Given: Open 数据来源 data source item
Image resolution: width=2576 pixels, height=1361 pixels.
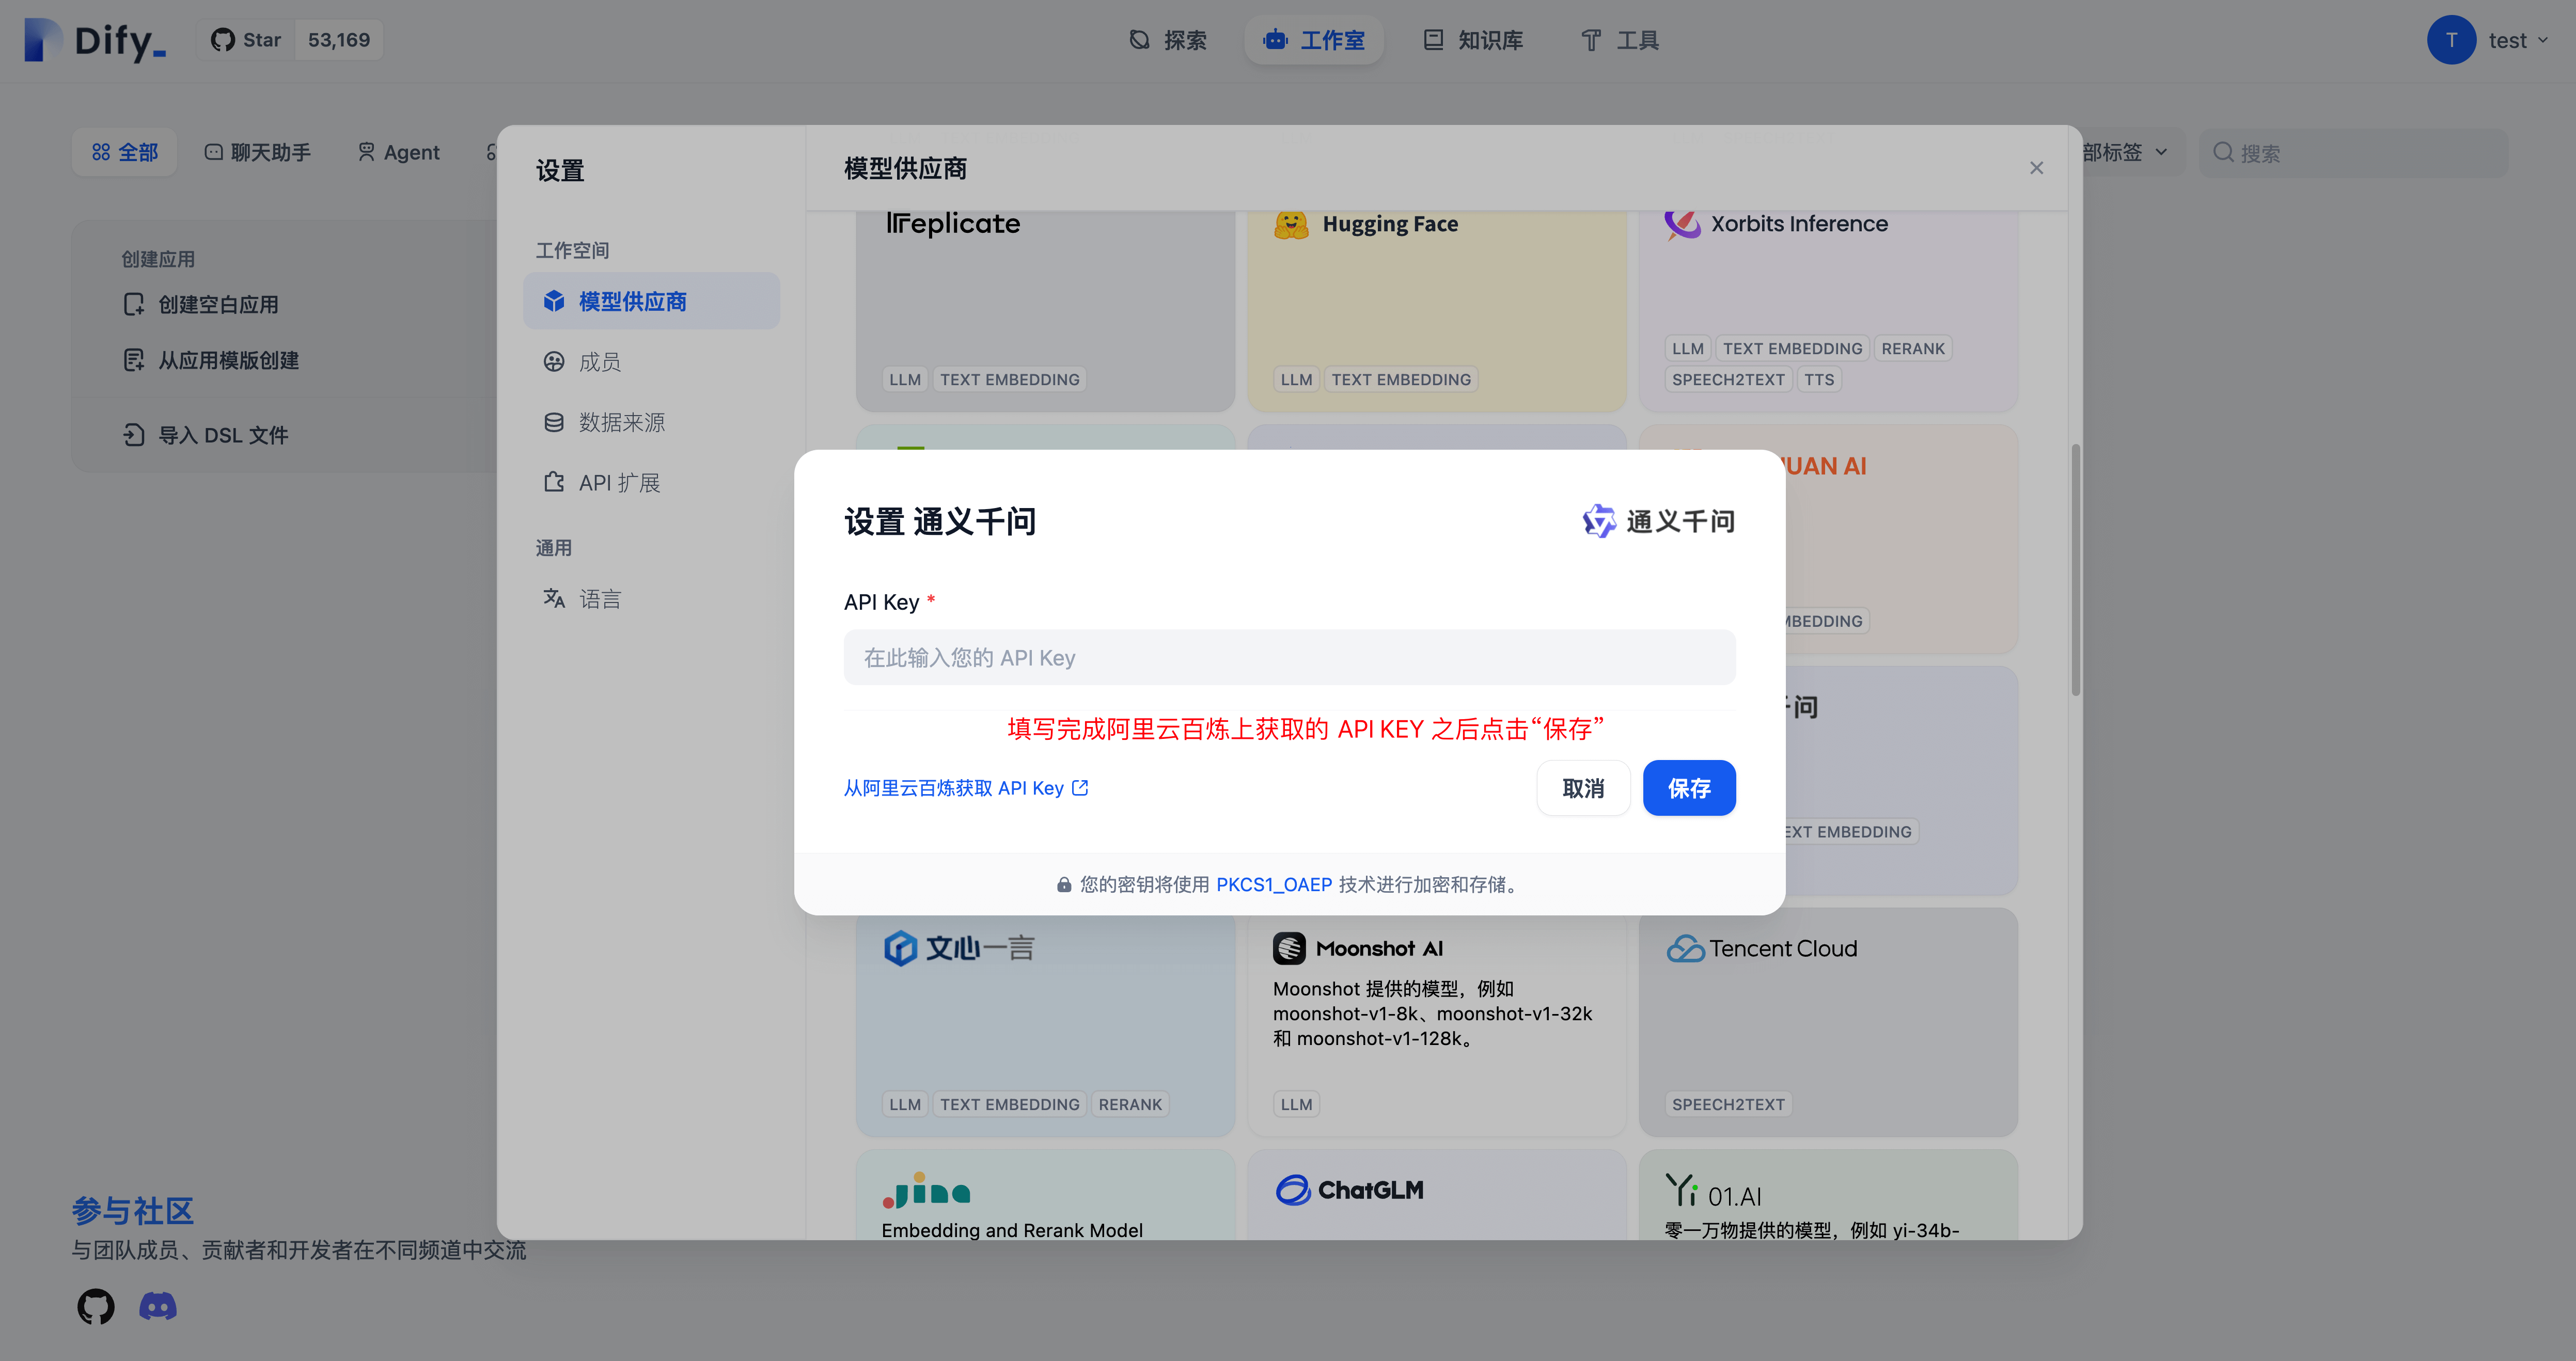Looking at the screenshot, I should tap(651, 422).
